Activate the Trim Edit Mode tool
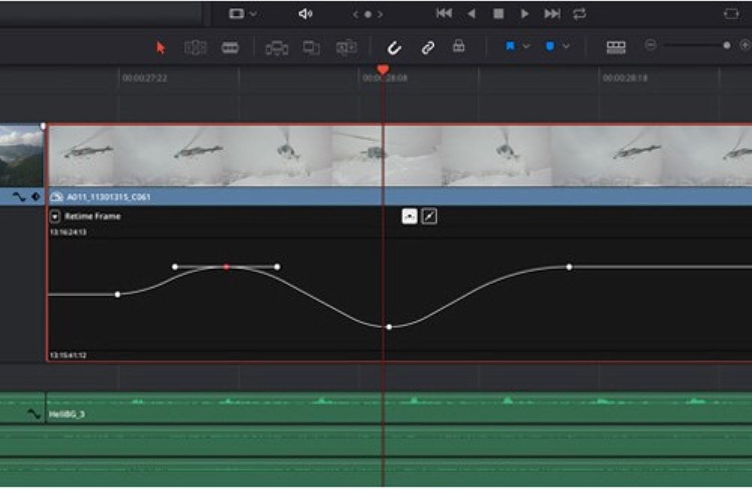The width and height of the screenshot is (752, 489). [195, 48]
